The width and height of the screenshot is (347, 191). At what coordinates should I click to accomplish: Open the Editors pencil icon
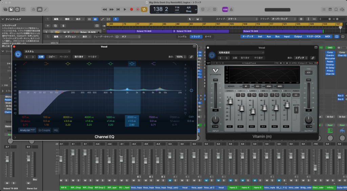(x=46, y=9)
